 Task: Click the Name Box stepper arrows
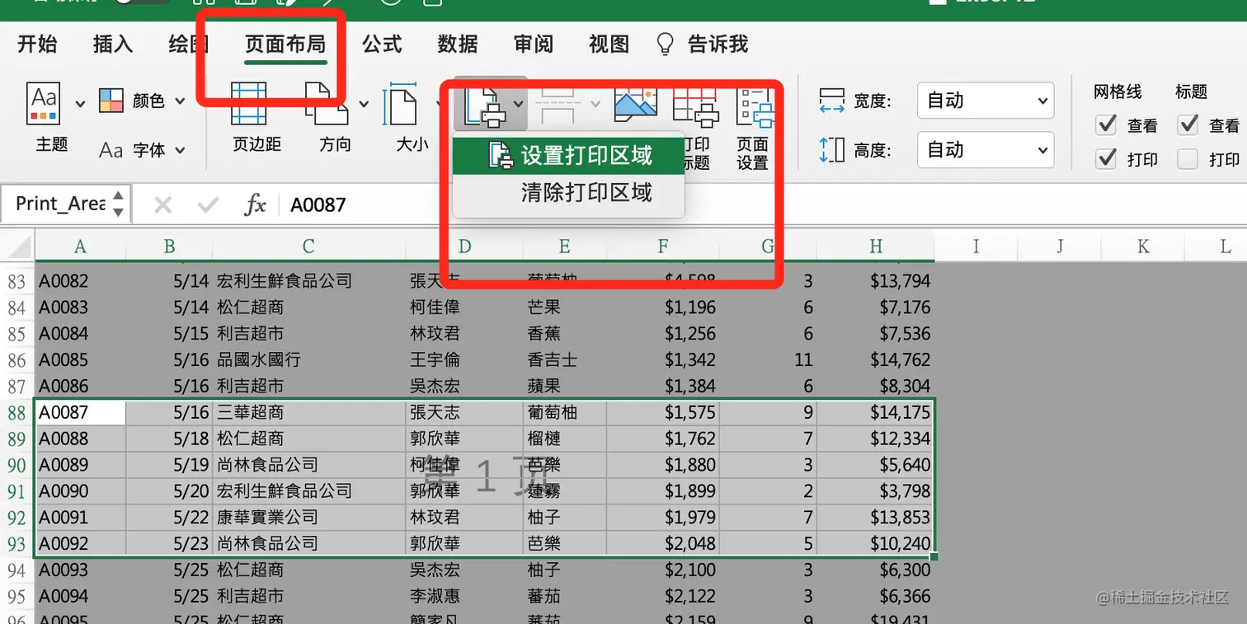[x=118, y=204]
